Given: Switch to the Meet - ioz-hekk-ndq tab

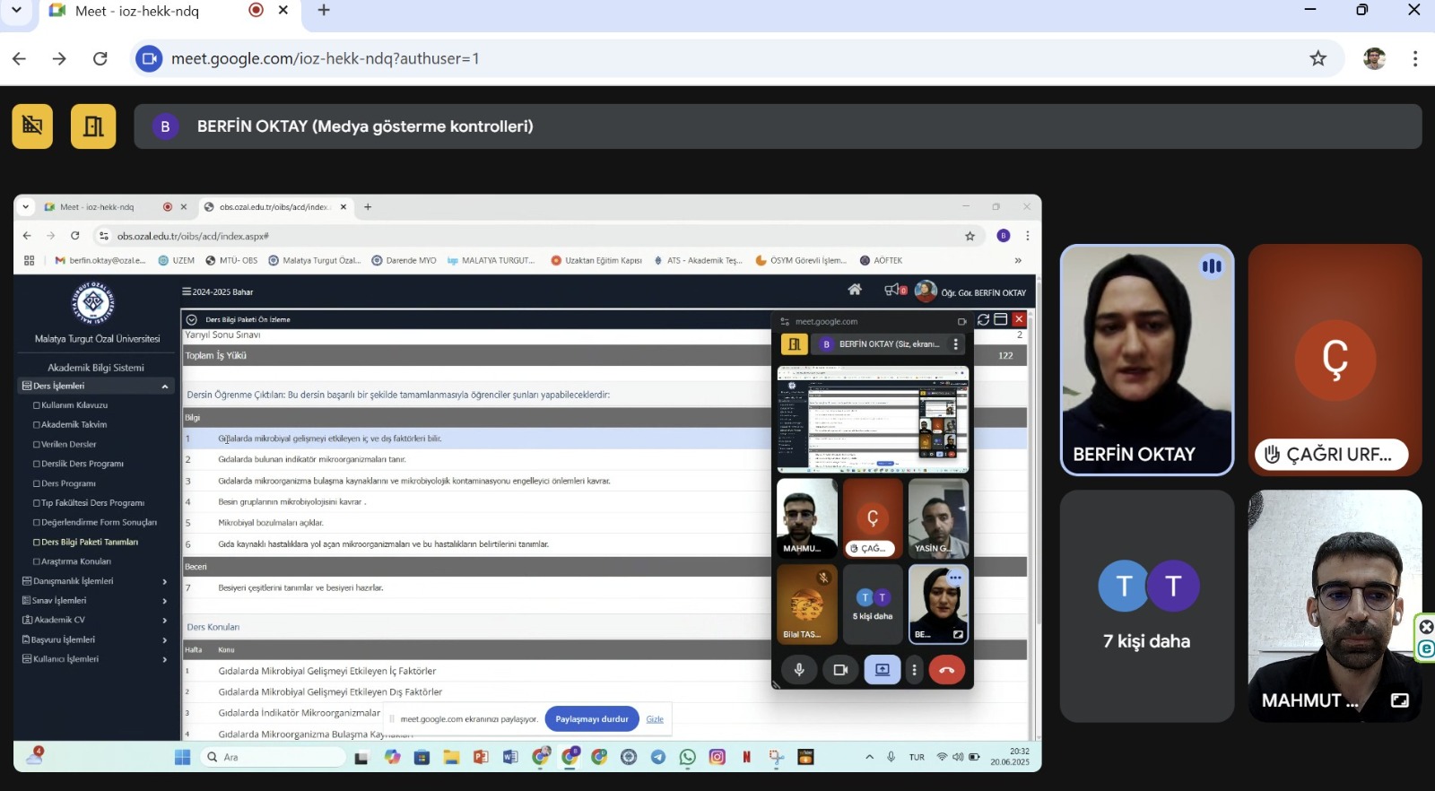Looking at the screenshot, I should pyautogui.click(x=136, y=11).
